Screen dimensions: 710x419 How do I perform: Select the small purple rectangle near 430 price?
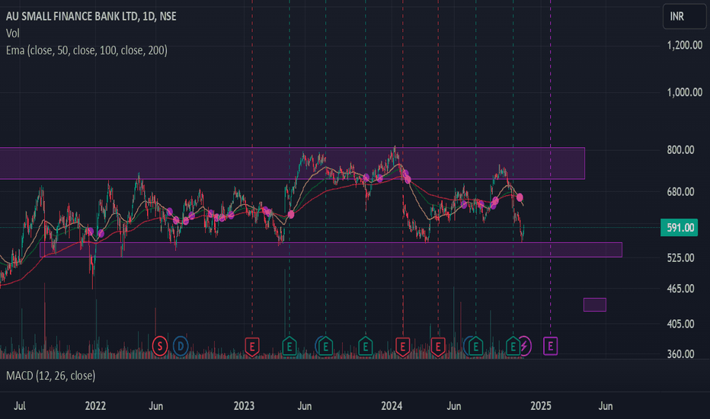pos(594,305)
